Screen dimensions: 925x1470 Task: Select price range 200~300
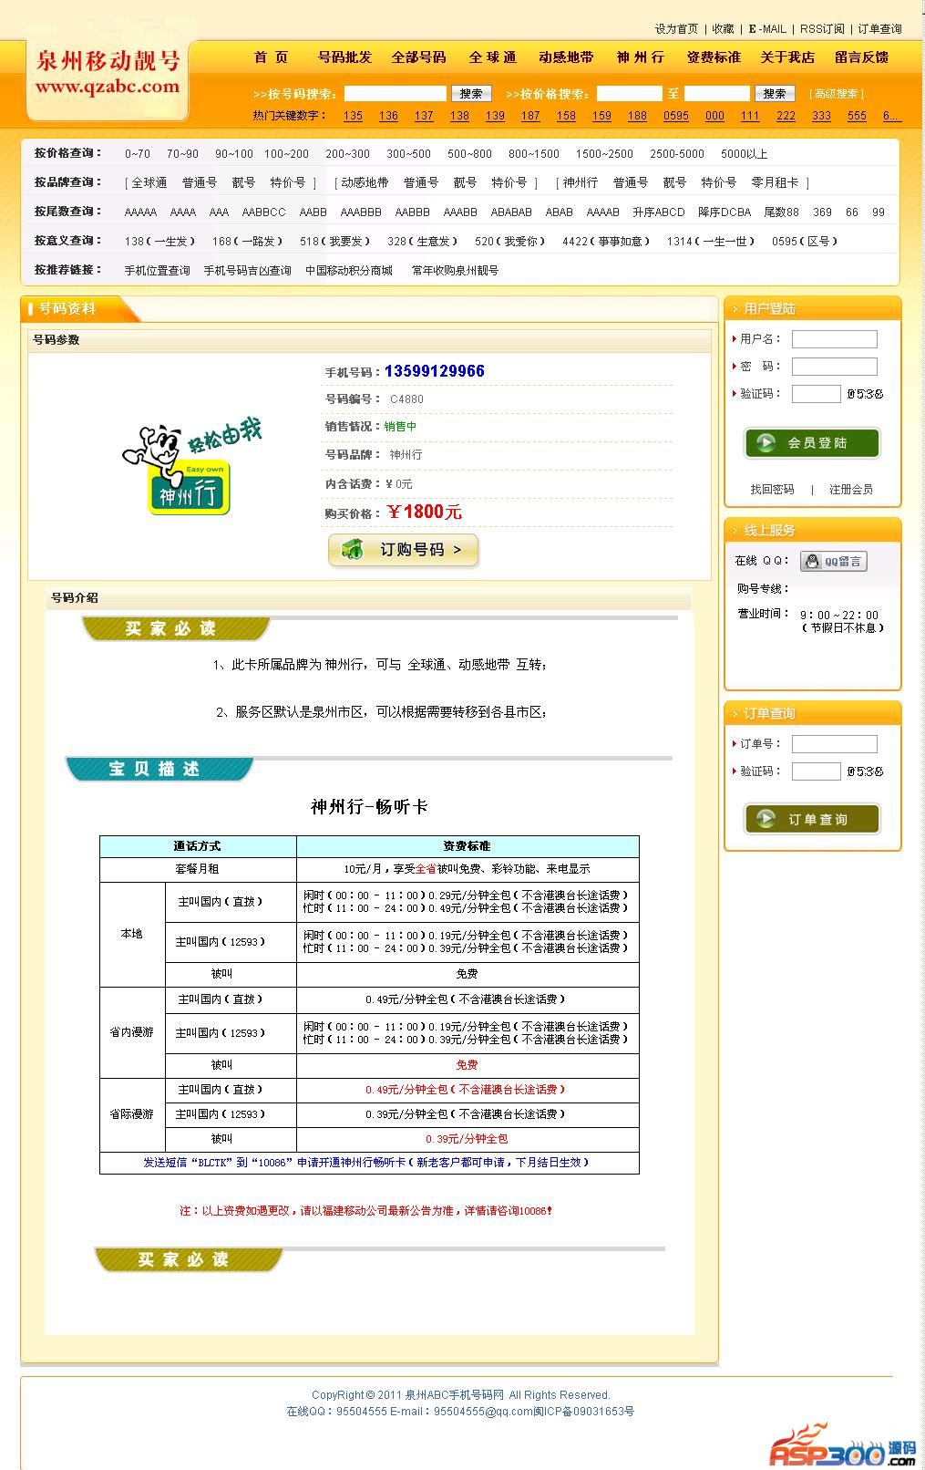[347, 154]
